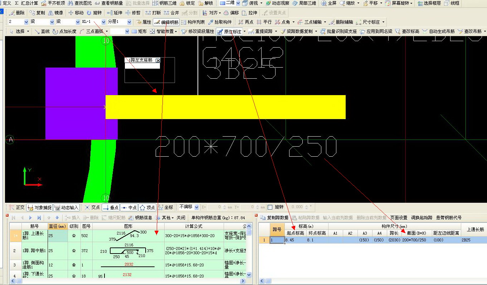This screenshot has width=487, height=285.
Task: Click 批量识别梁支座 tool
Action: tap(339, 31)
